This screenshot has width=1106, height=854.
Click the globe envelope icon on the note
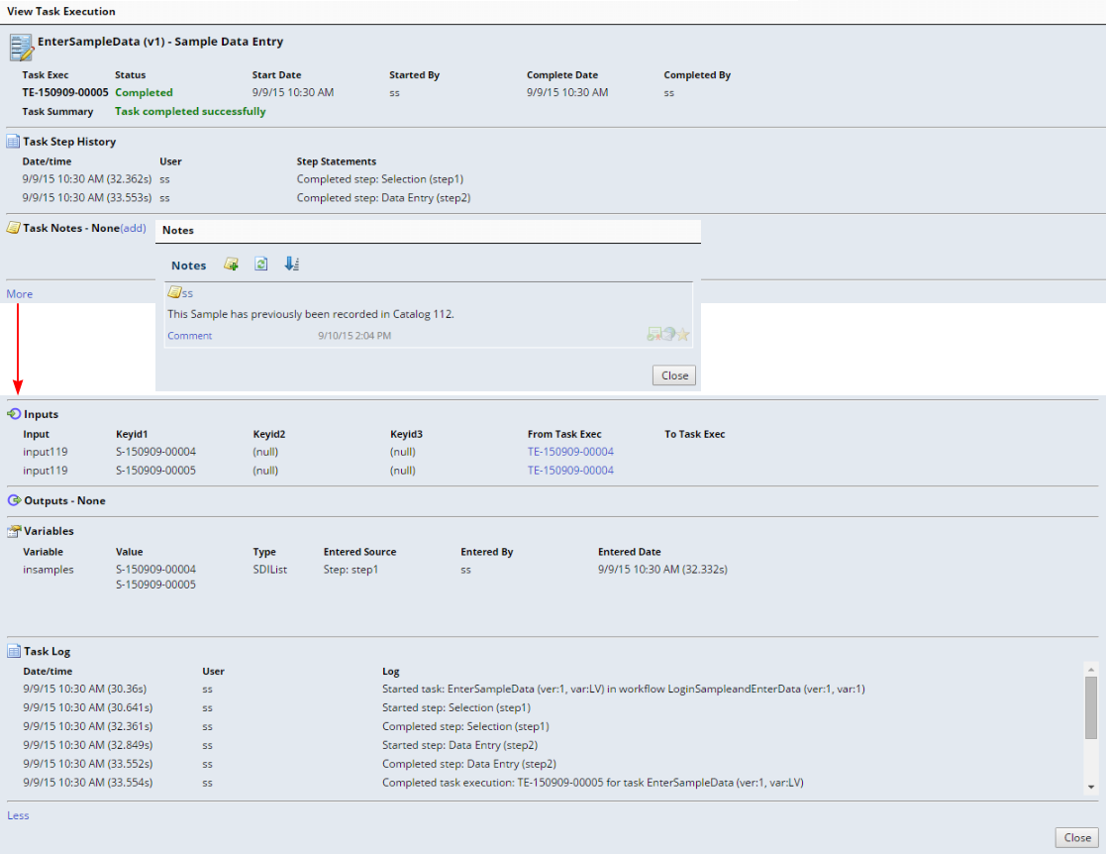[x=668, y=334]
